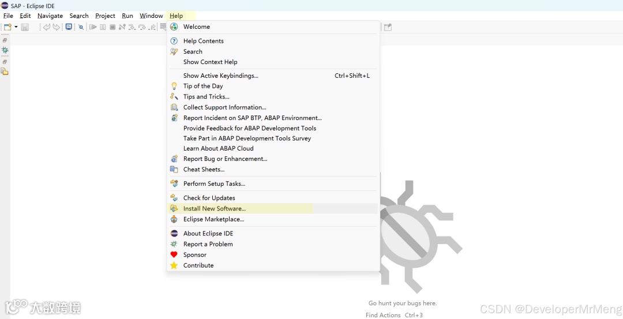The height and width of the screenshot is (319, 623).
Task: Open the Window menu
Action: (x=151, y=16)
